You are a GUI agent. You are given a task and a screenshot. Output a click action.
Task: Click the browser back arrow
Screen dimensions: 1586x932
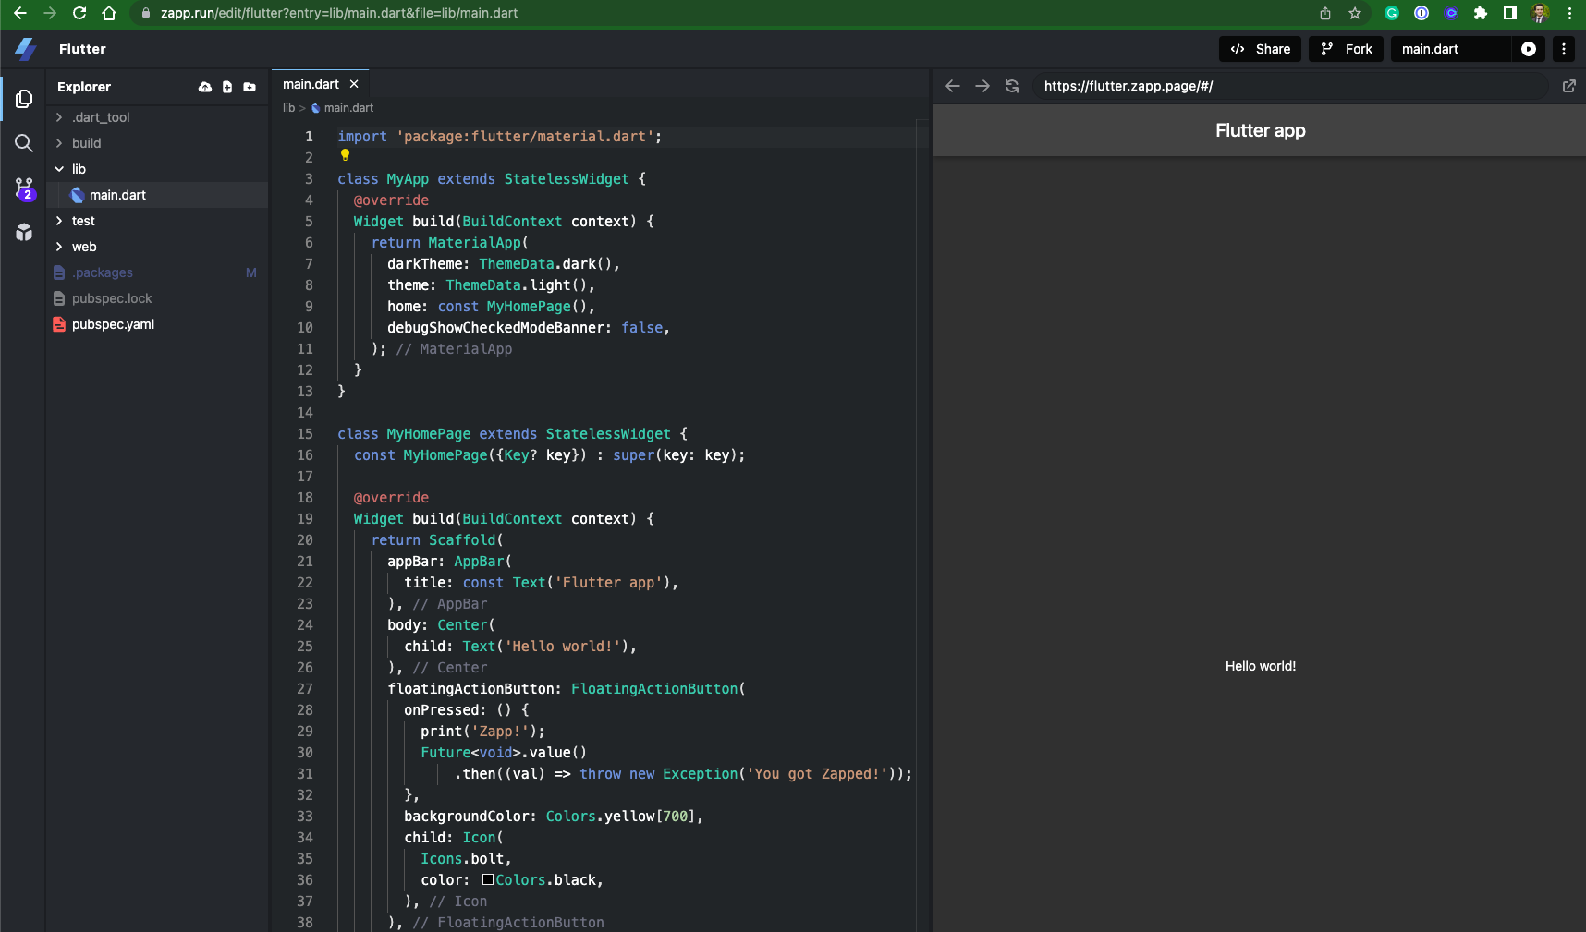click(20, 13)
